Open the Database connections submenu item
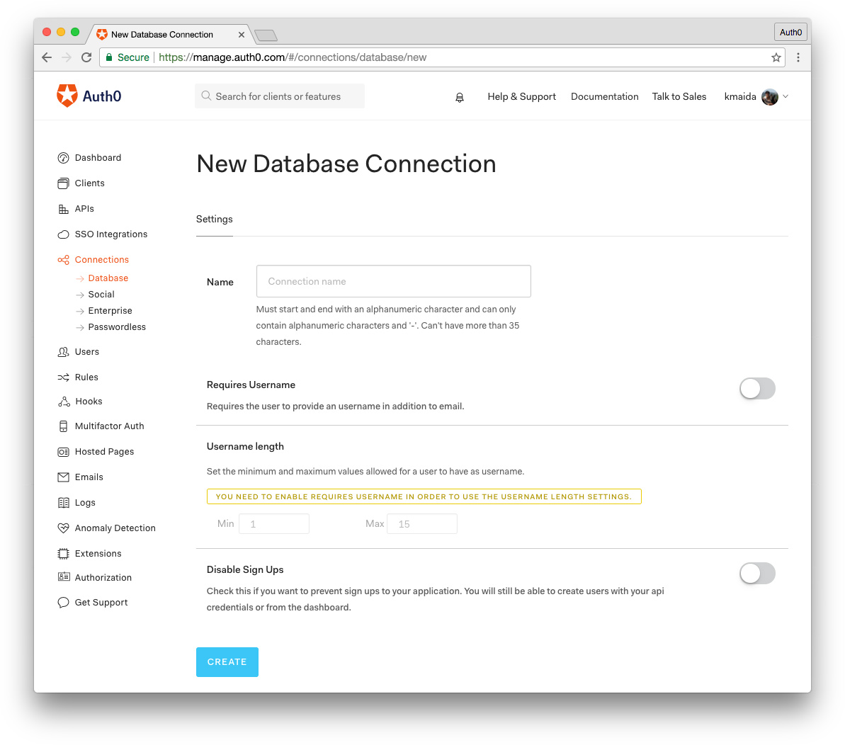845x745 pixels. [108, 278]
